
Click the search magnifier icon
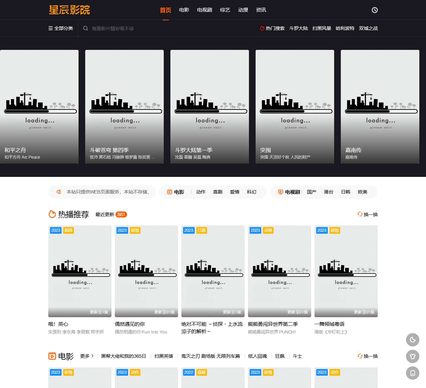[86, 28]
